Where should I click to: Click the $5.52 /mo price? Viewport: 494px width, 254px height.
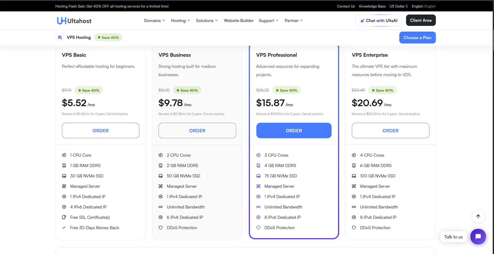tap(78, 103)
